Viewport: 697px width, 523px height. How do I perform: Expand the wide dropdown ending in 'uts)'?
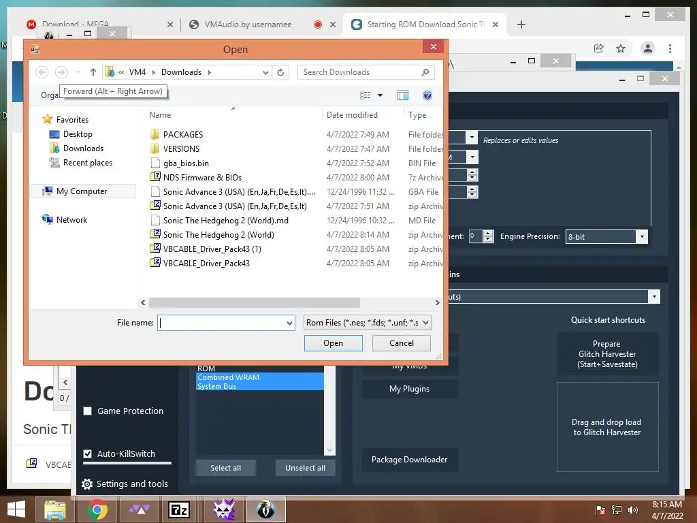coord(654,297)
